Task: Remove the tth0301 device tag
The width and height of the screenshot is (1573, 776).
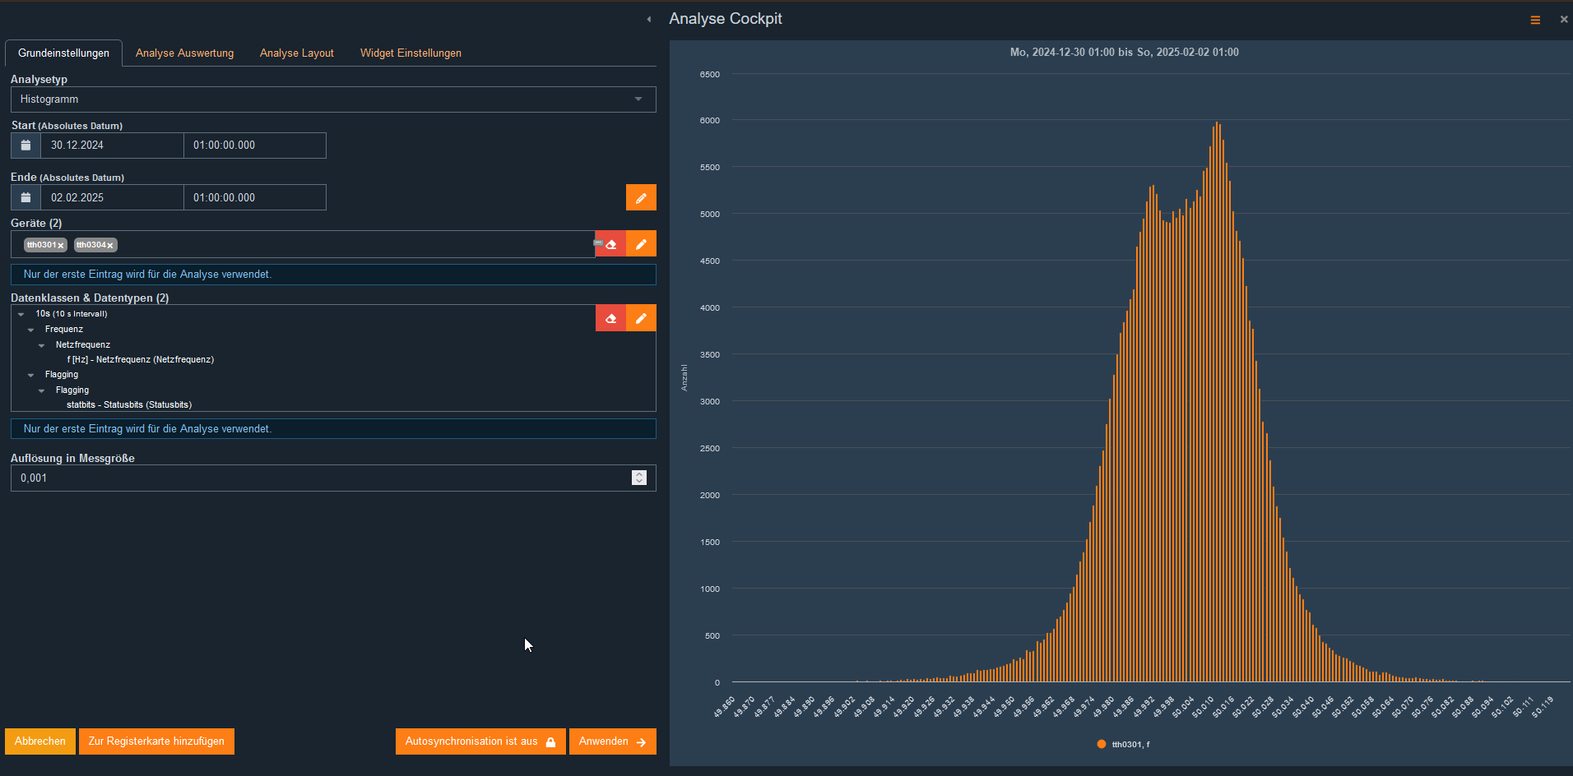Action: coord(61,246)
